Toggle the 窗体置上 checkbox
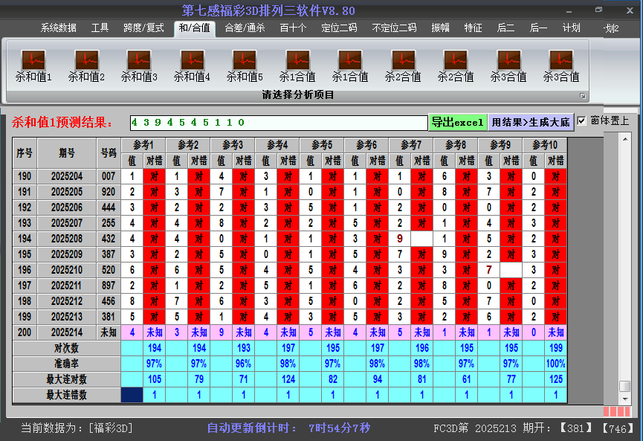 pos(581,120)
